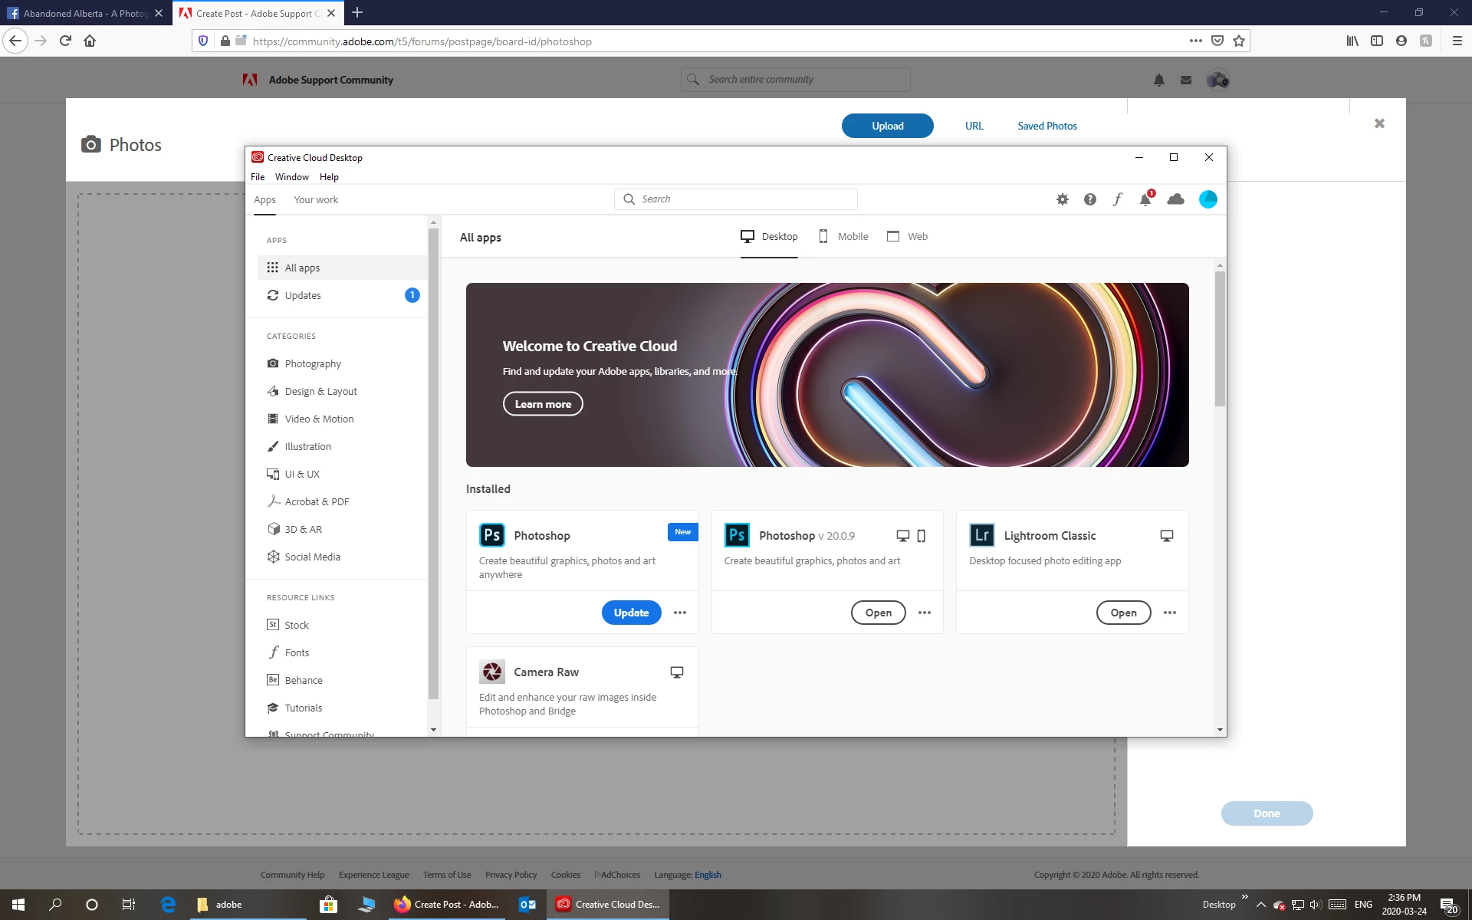This screenshot has width=1472, height=920.
Task: Click the Creative Cloud search field
Action: 736,199
